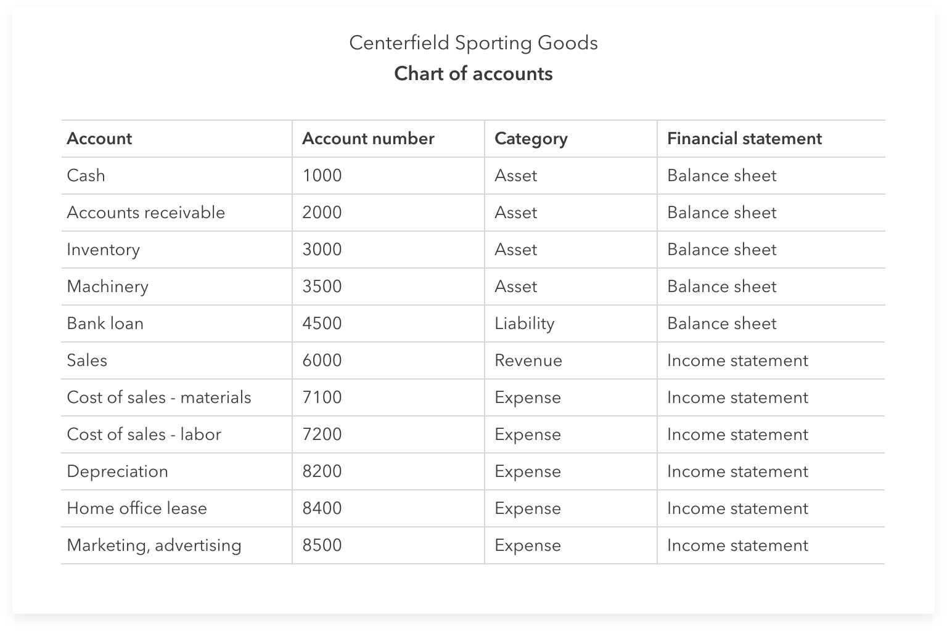Image resolution: width=947 pixels, height=631 pixels.
Task: Select the Depreciation account cell
Action: click(117, 471)
